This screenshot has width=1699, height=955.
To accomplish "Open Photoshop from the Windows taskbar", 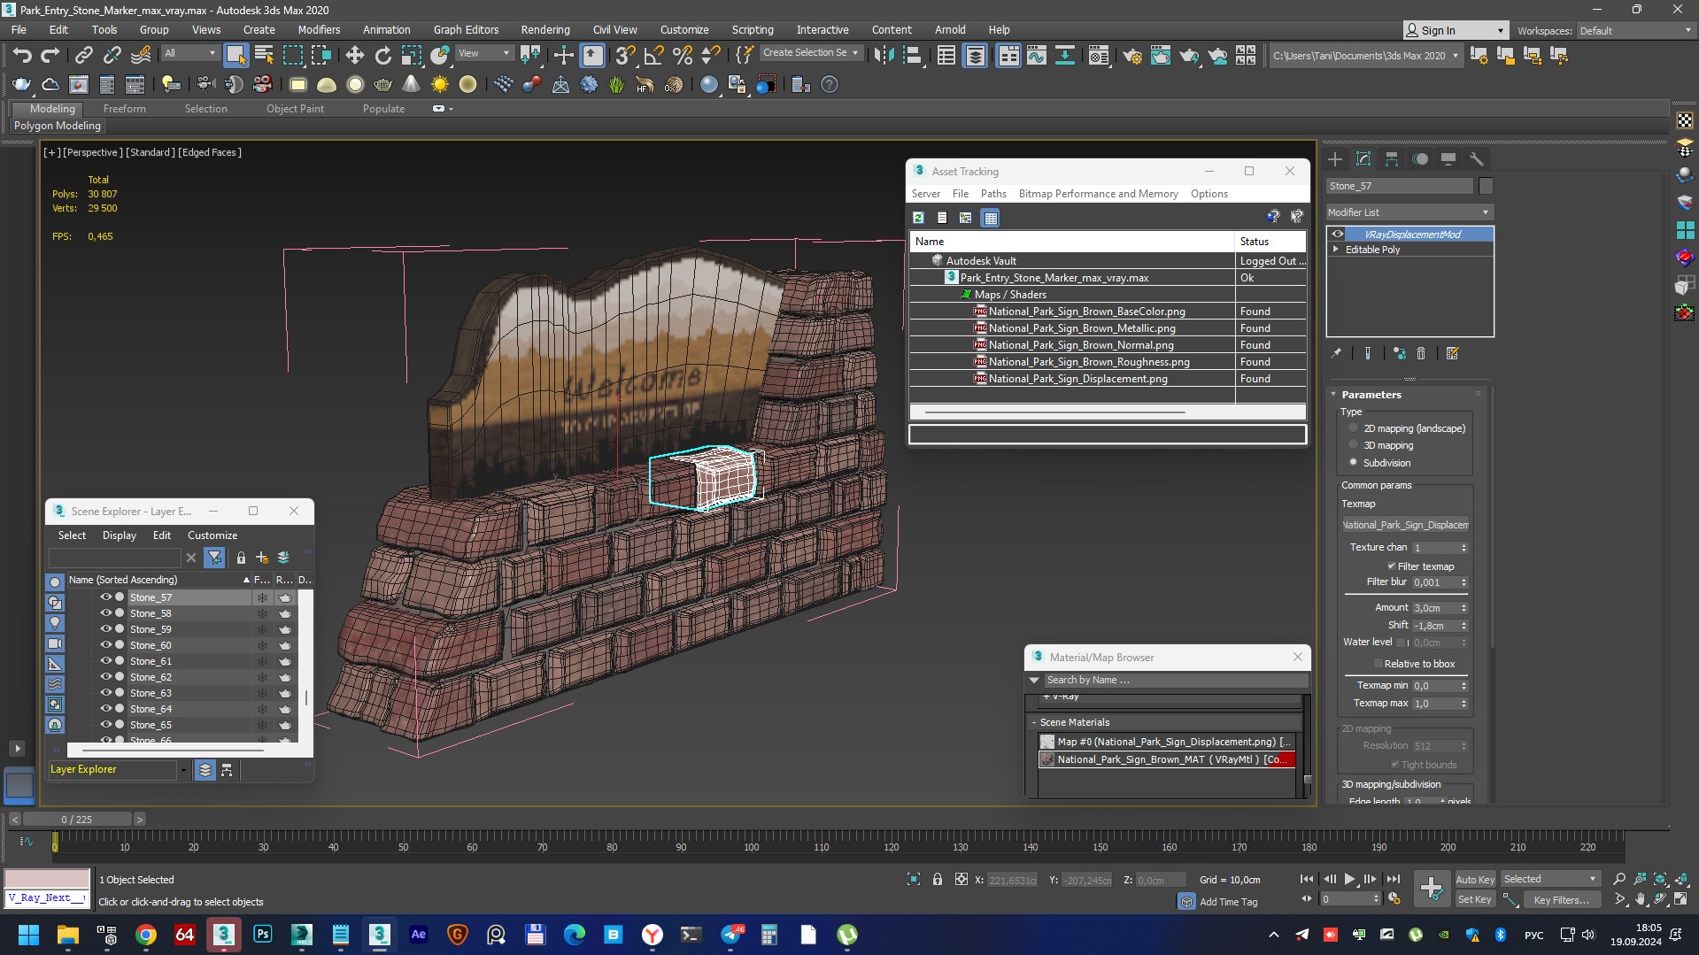I will (x=263, y=935).
